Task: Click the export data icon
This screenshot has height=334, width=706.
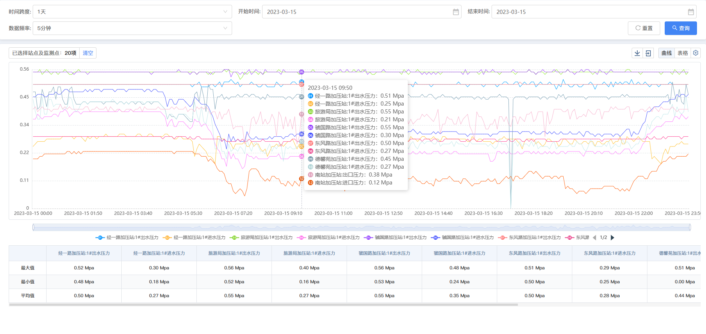Action: tap(648, 53)
